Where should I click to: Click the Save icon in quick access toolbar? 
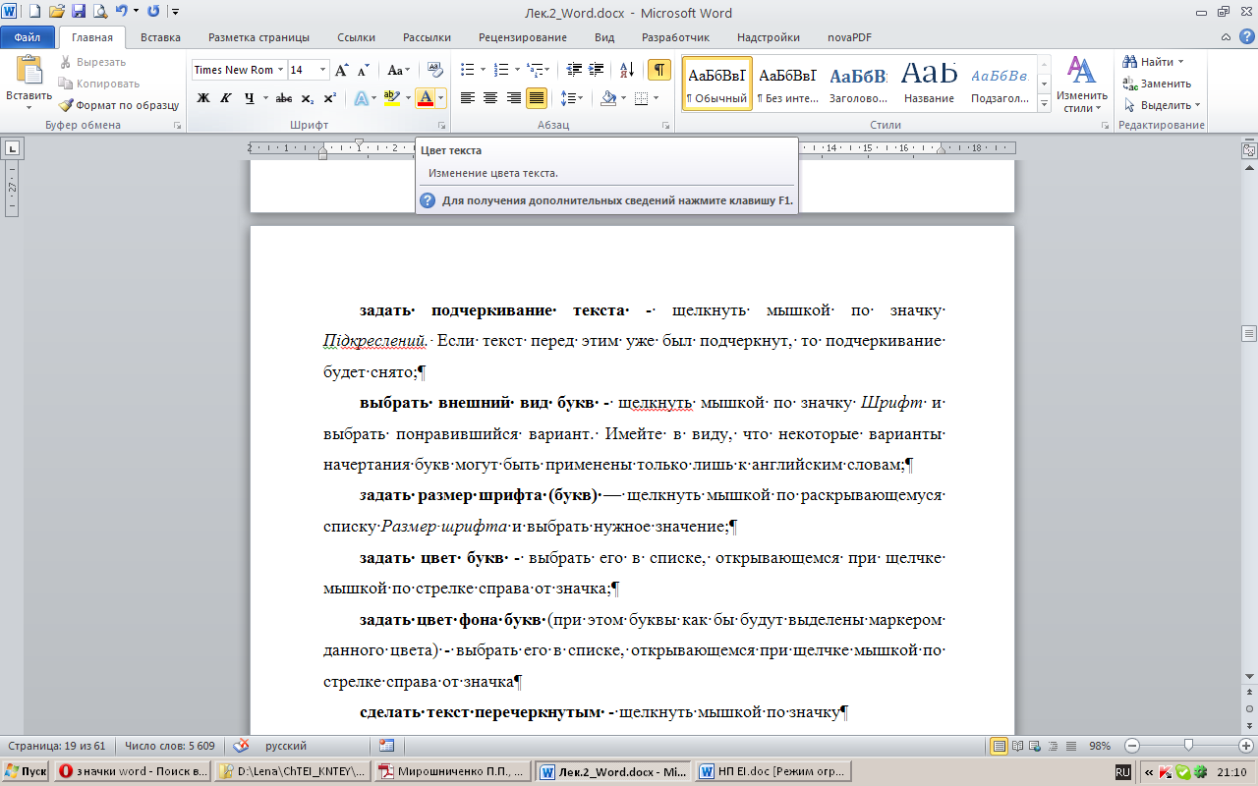click(78, 12)
